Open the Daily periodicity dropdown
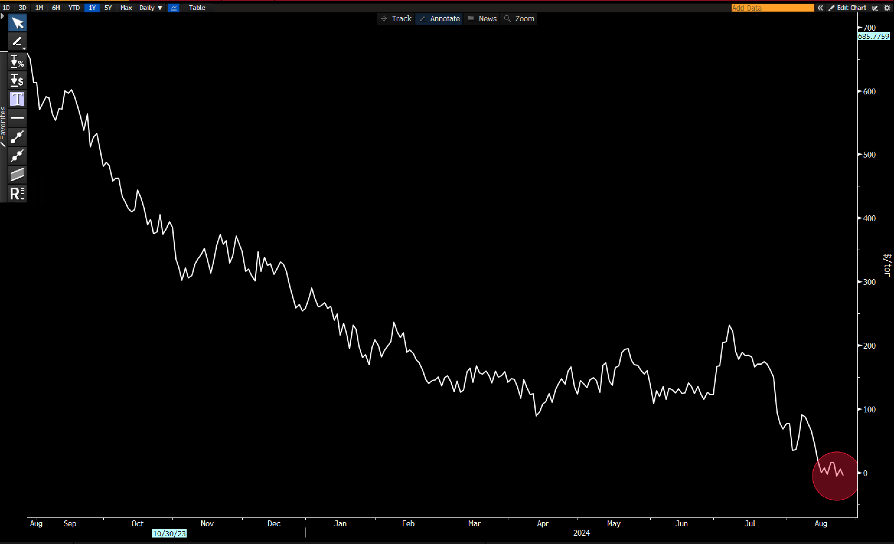Image resolution: width=894 pixels, height=544 pixels. pos(151,8)
